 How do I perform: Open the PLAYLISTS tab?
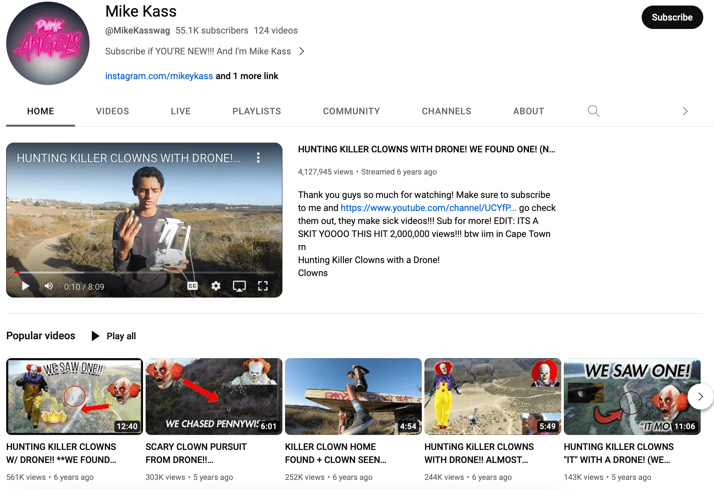(x=257, y=111)
